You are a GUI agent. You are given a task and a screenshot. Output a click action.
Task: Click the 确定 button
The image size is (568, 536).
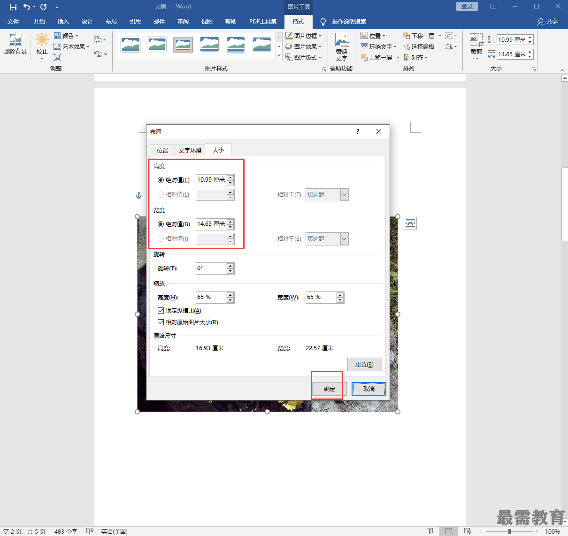[x=330, y=389]
